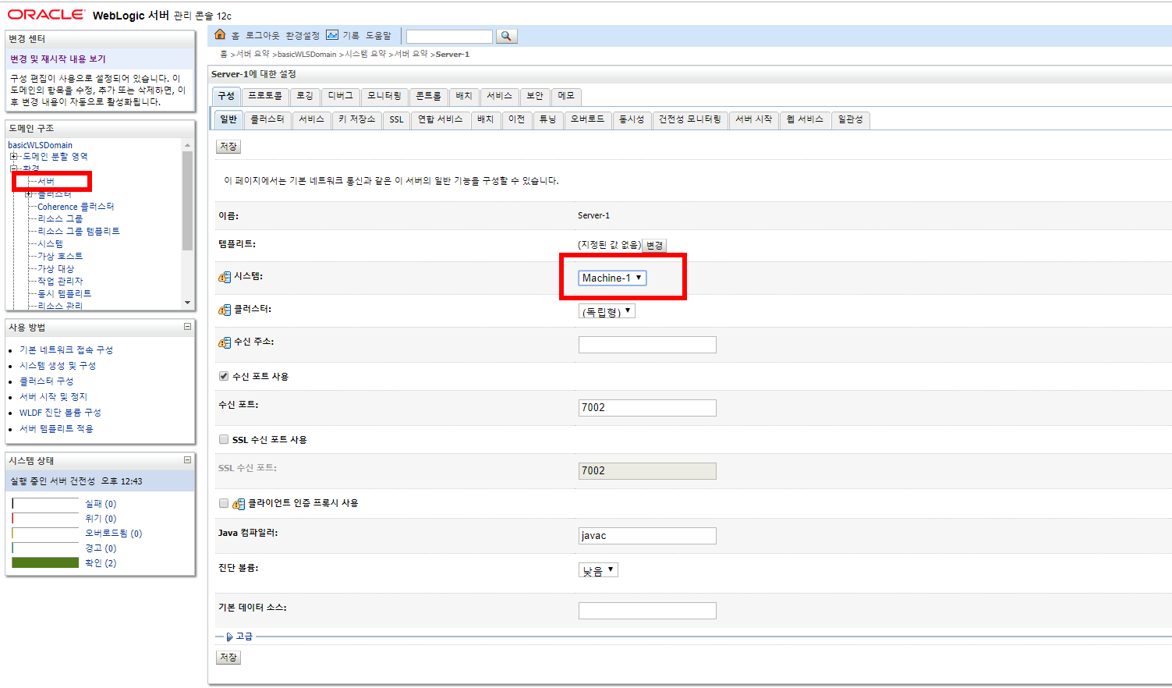Image resolution: width=1172 pixels, height=688 pixels.
Task: Open the 진단 볼륨 dropdown
Action: click(x=598, y=570)
